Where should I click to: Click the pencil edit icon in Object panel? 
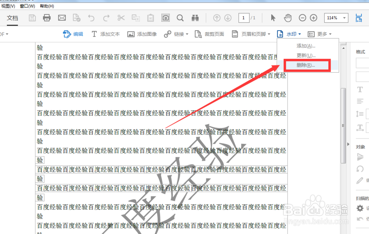(x=360, y=180)
